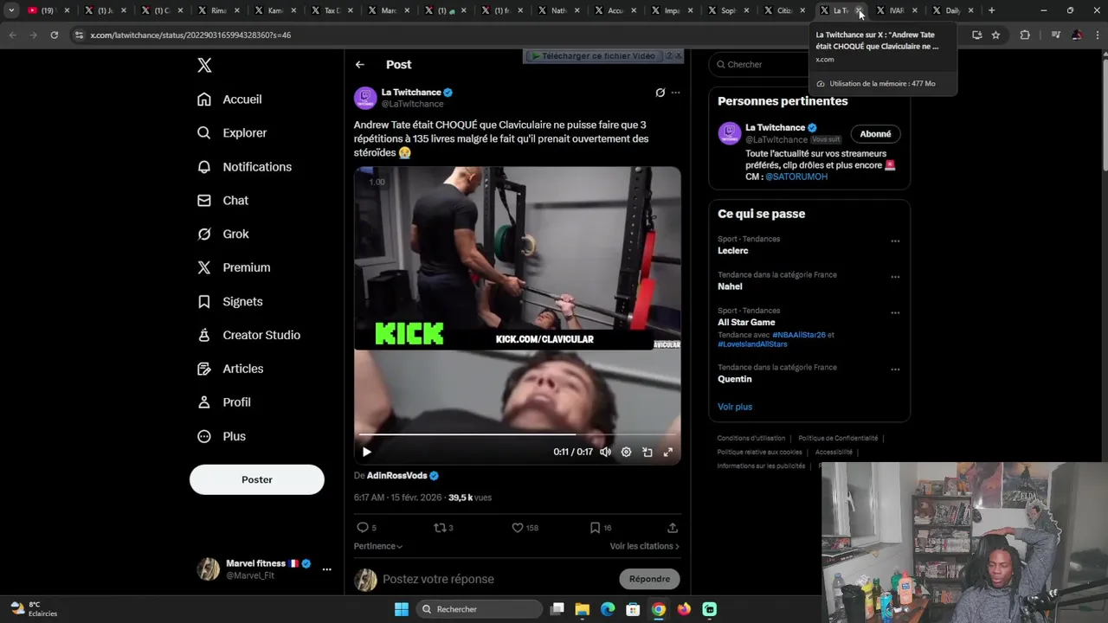The height and width of the screenshot is (623, 1108).
Task: Open weather widget showing 8°C
Action: 35,609
